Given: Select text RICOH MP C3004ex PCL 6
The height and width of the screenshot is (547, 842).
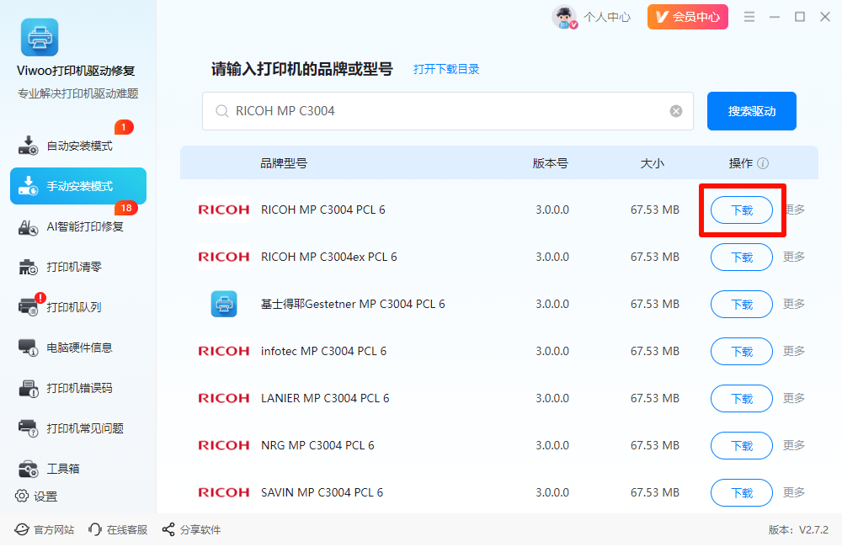Looking at the screenshot, I should 328,258.
